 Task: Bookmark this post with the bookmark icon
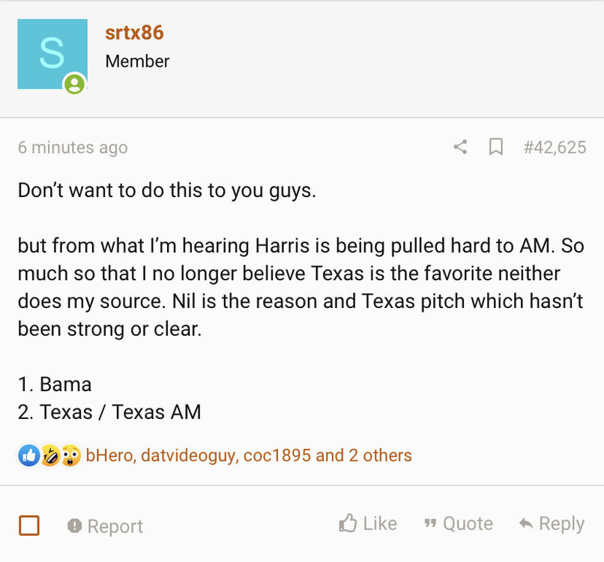point(495,147)
